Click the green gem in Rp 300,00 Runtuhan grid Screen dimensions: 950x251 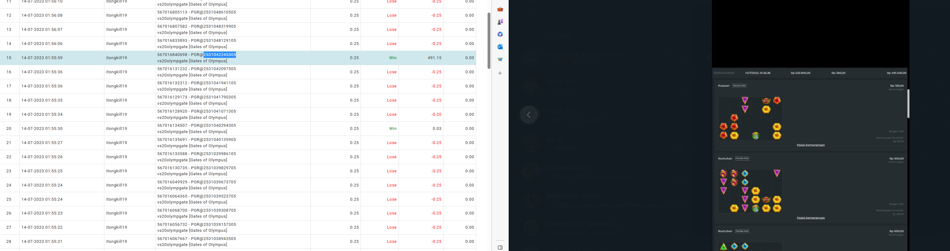click(x=756, y=209)
